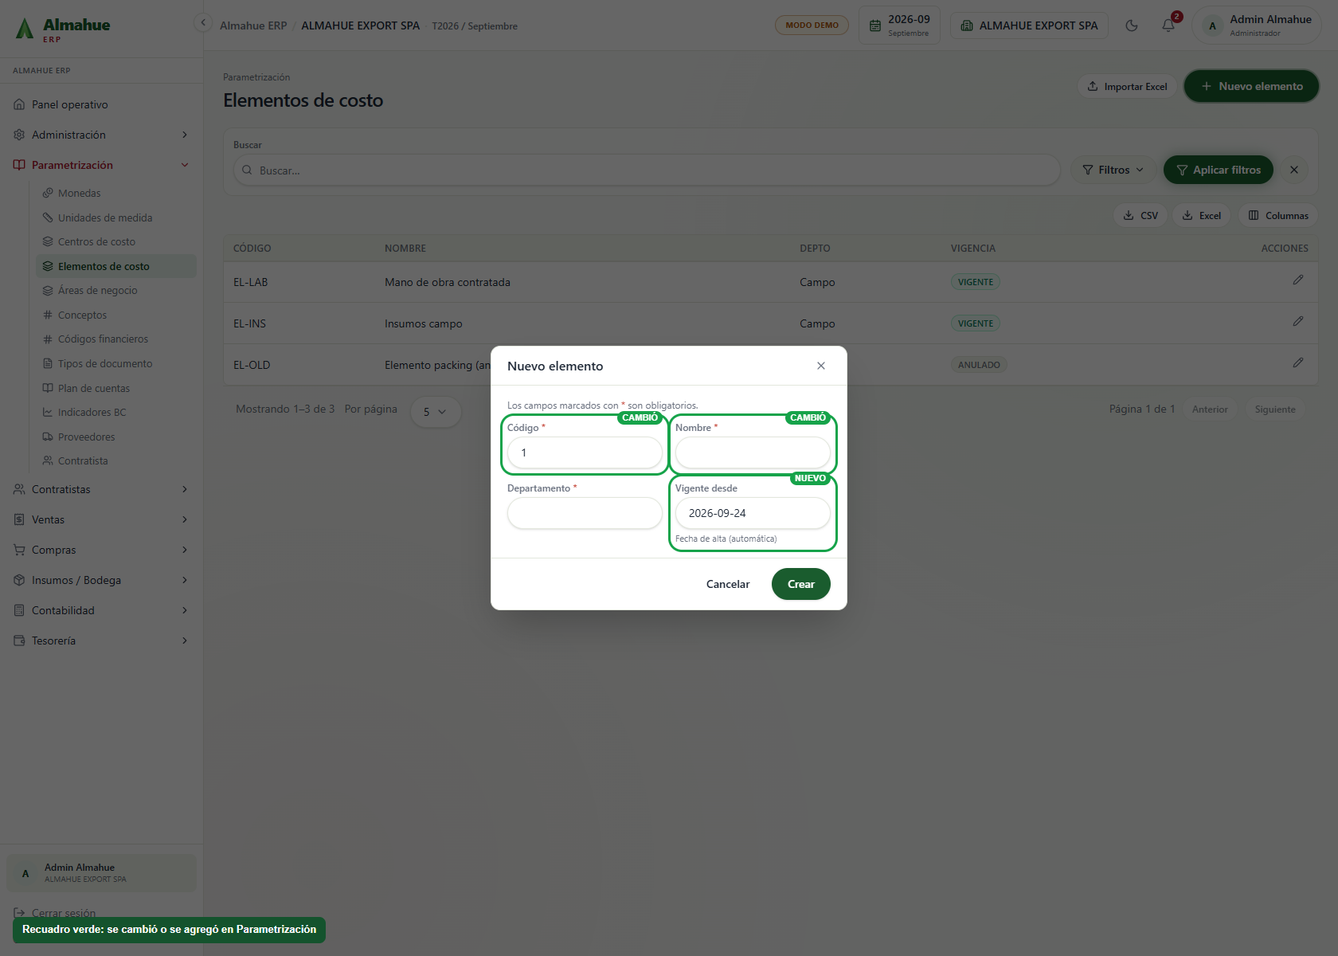Open the Filtros dropdown
1338x956 pixels.
(1113, 170)
